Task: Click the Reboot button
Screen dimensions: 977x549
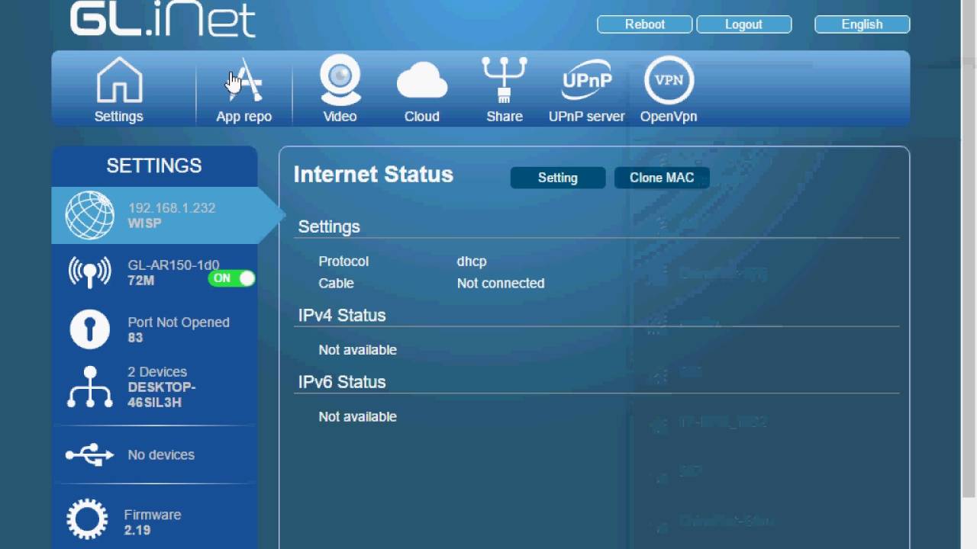Action: 645,24
